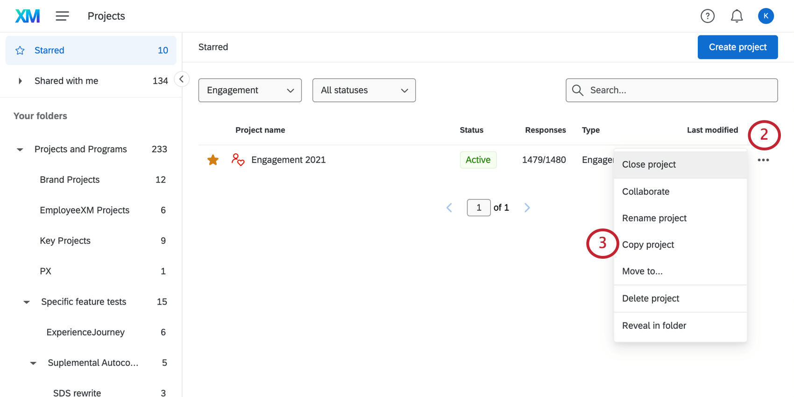Select Delete project from the menu
Image resolution: width=794 pixels, height=397 pixels.
click(x=651, y=298)
